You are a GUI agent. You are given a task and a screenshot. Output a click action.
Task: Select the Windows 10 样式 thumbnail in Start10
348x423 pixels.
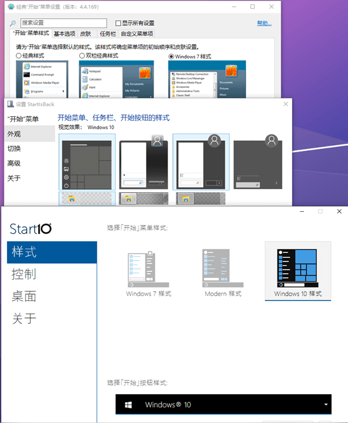point(298,271)
